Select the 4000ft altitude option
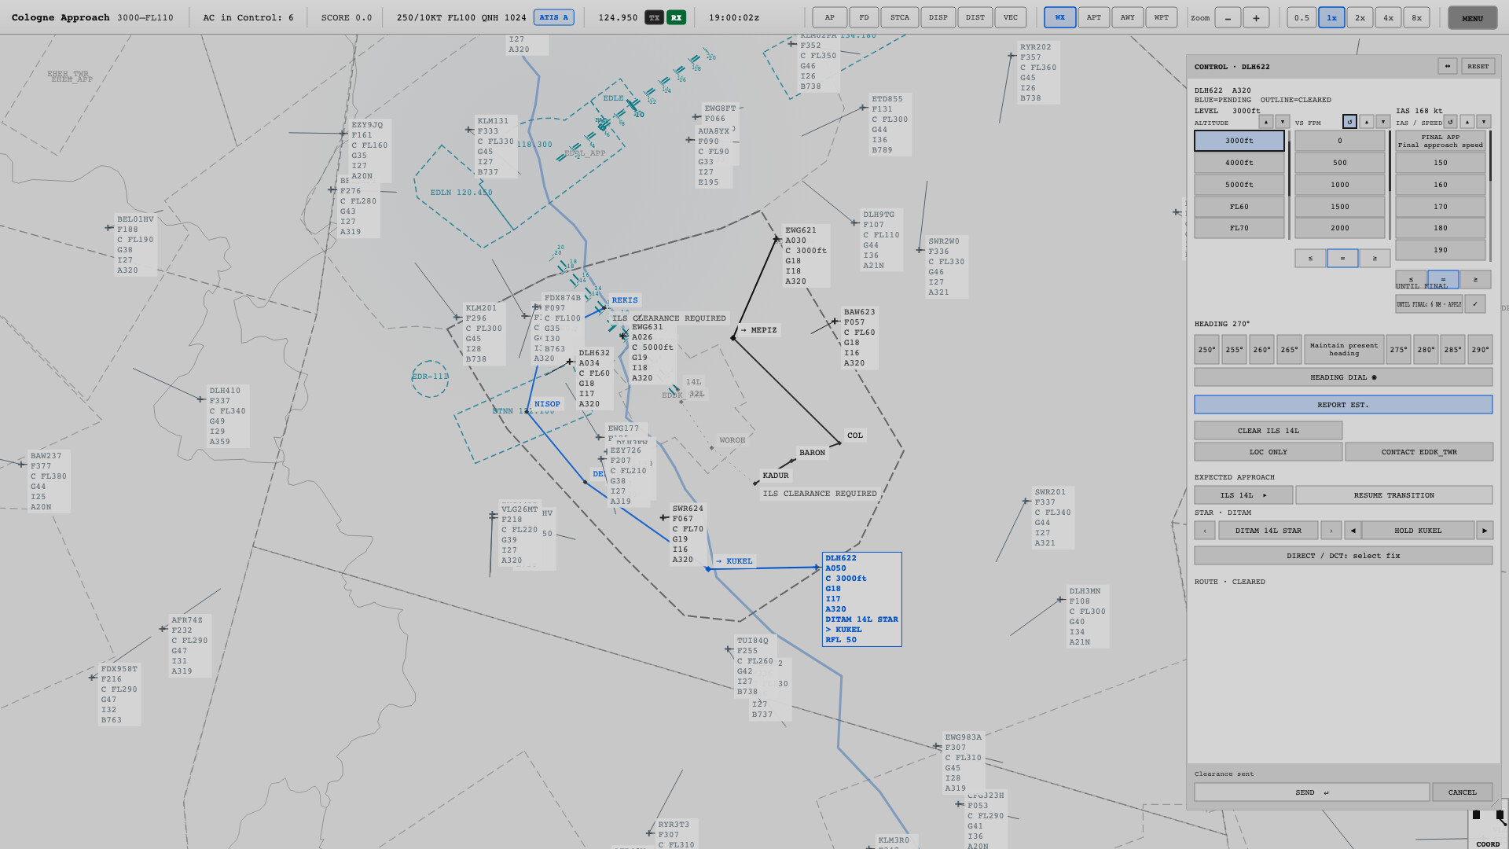 [x=1239, y=163]
